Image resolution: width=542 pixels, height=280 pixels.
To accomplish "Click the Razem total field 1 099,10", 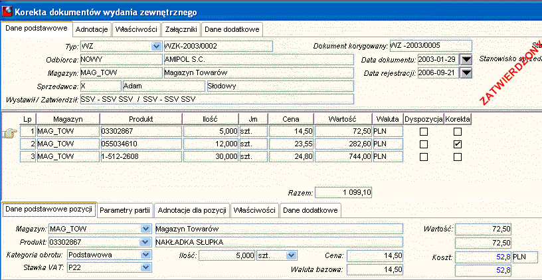I will tap(343, 193).
